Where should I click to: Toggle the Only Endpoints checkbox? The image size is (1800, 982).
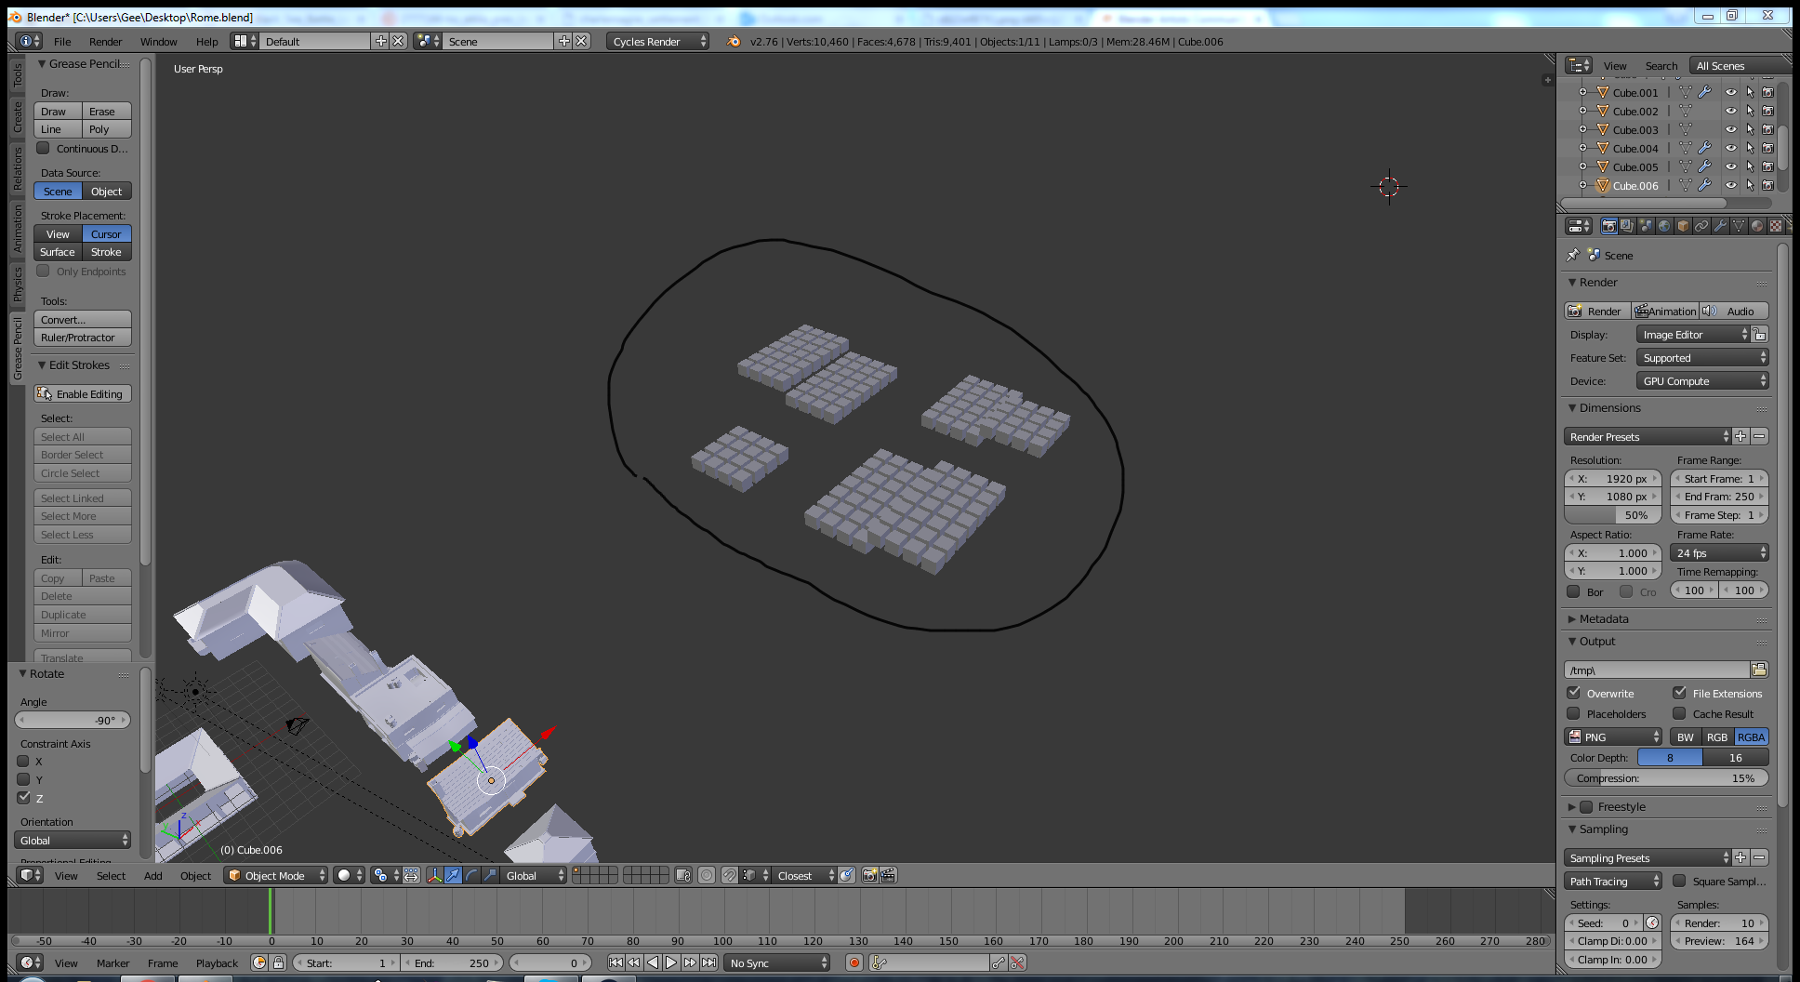click(x=43, y=271)
